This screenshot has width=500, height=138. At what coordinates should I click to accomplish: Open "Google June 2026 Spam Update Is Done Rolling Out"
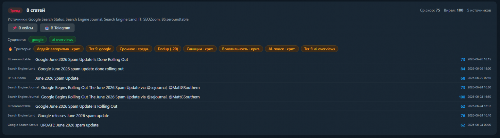tap(82, 60)
